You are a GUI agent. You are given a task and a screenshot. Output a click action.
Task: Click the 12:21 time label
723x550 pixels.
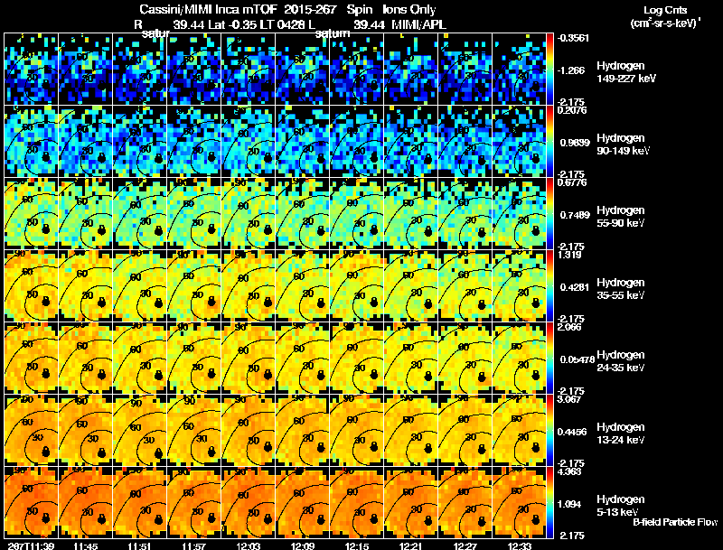[412, 546]
